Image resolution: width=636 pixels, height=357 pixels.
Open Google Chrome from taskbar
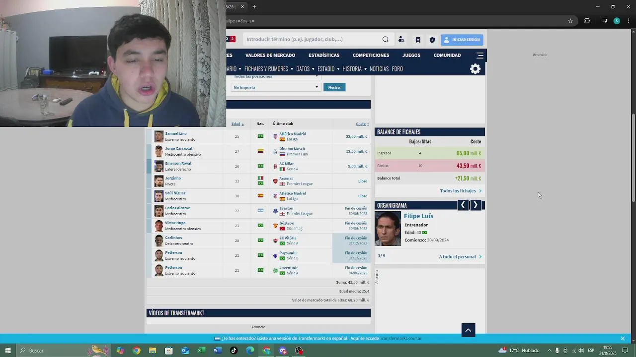[136, 351]
